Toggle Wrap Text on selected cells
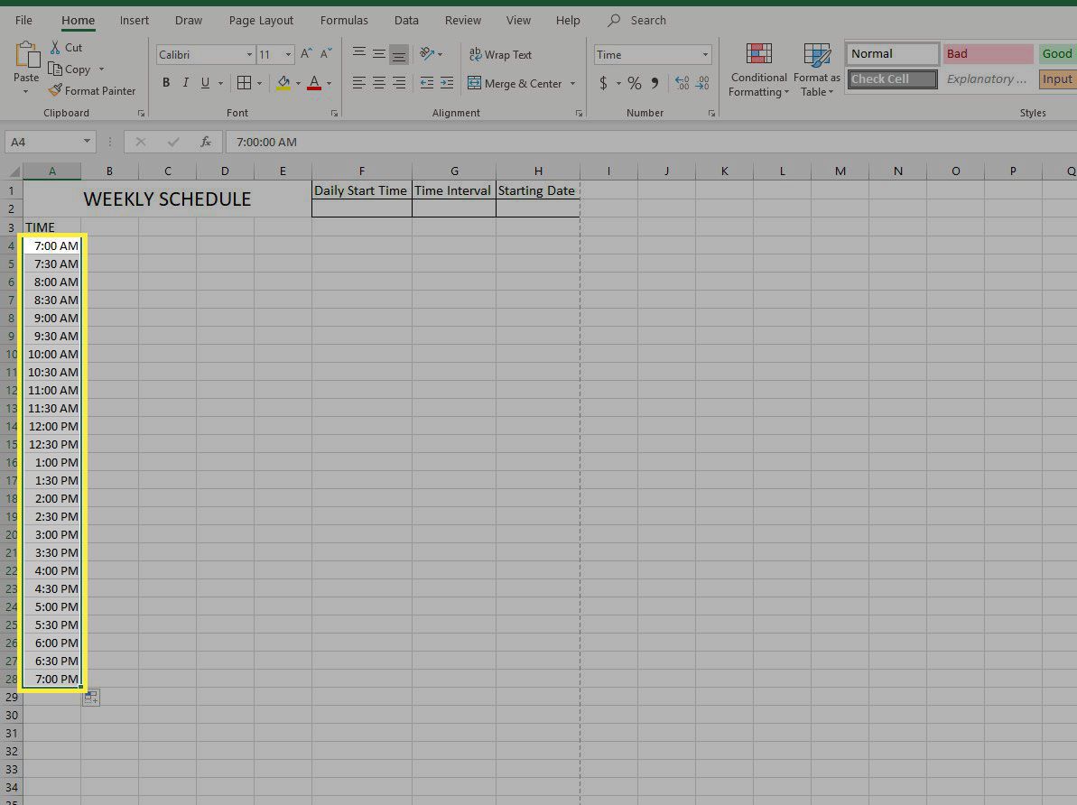 pos(500,54)
